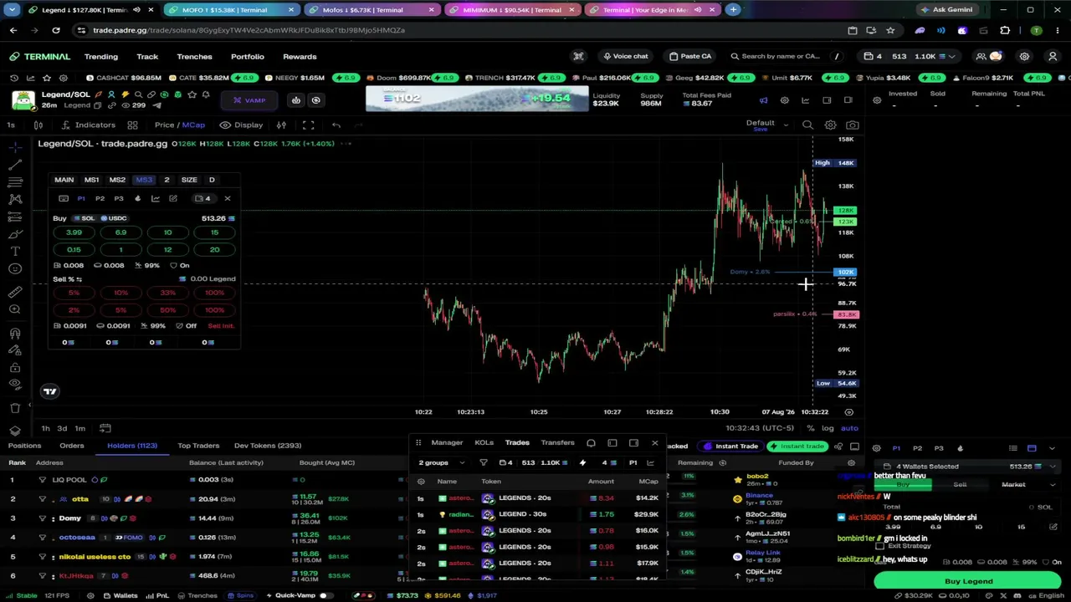Toggle the magnet snap tool
1071x602 pixels.
pos(15,334)
